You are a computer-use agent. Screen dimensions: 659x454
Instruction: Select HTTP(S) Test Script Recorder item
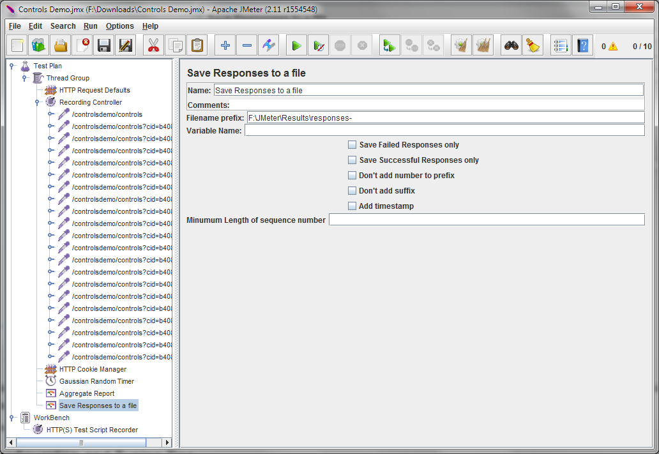coord(92,430)
